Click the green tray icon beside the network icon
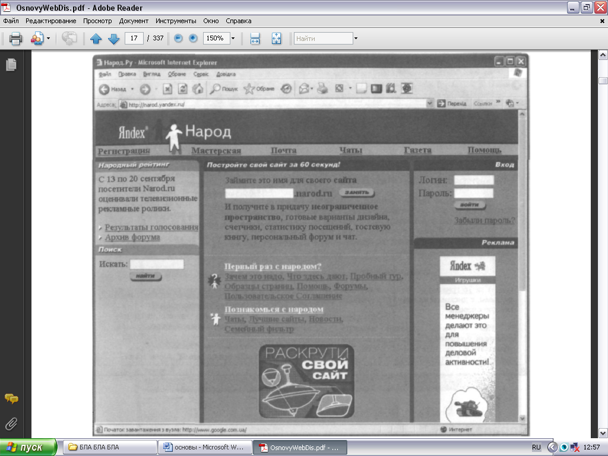Image resolution: width=608 pixels, height=456 pixels. [x=564, y=448]
